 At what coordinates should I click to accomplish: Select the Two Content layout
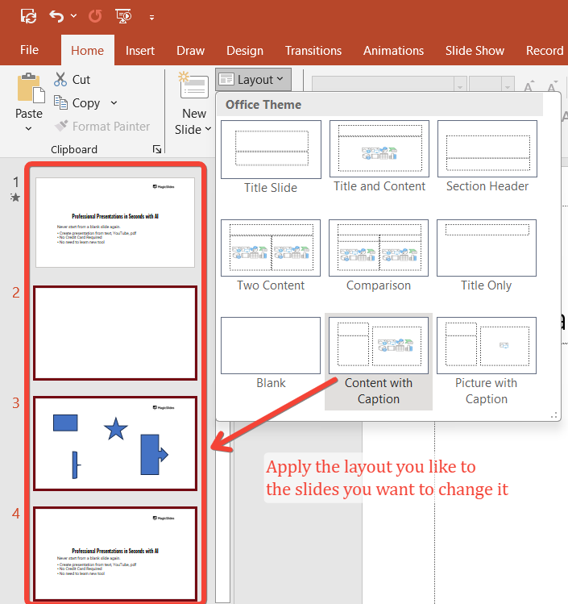(x=271, y=248)
